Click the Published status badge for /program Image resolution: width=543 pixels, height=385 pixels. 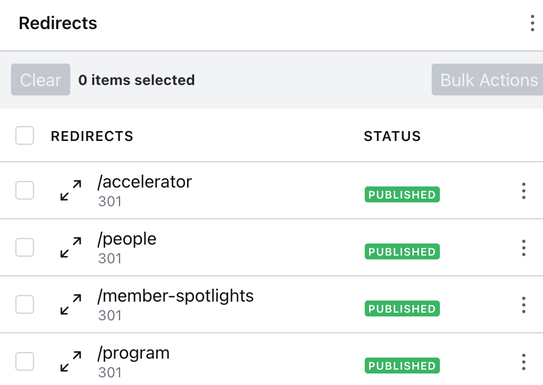(402, 366)
